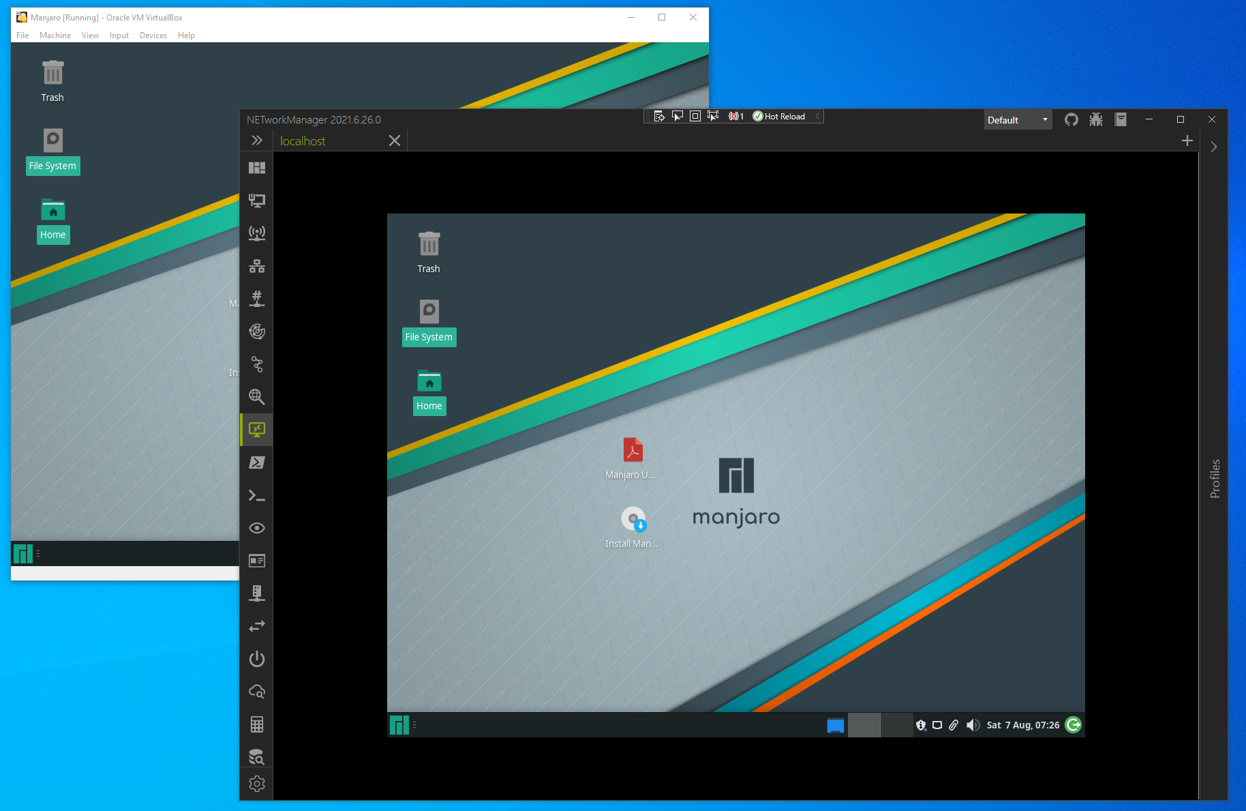Open the NETworkManager GitHub page
Screen dimensions: 1246x811
1071,119
